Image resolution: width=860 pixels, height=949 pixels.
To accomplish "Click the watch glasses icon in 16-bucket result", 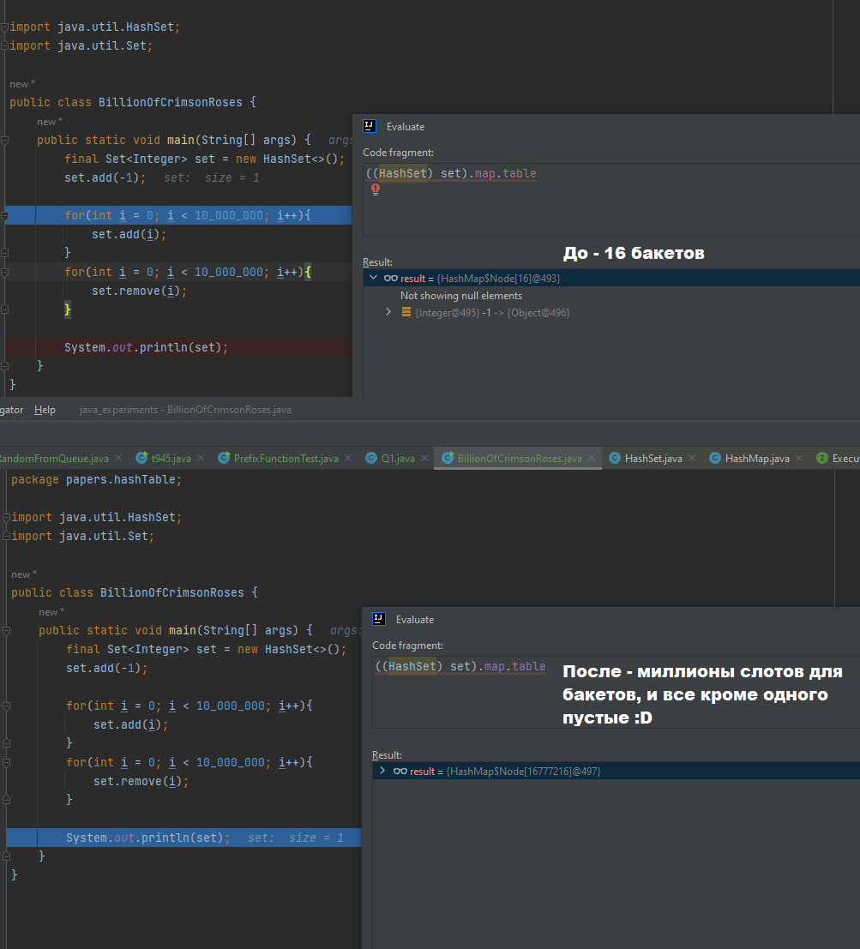I will (391, 279).
